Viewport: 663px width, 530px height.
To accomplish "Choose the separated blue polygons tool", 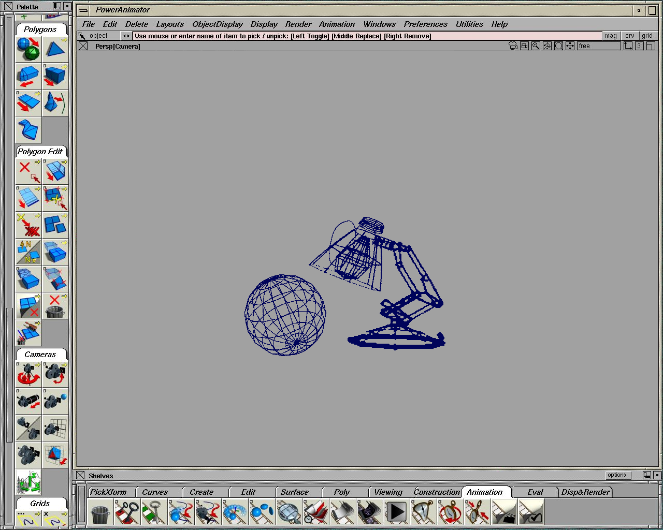I will [55, 225].
